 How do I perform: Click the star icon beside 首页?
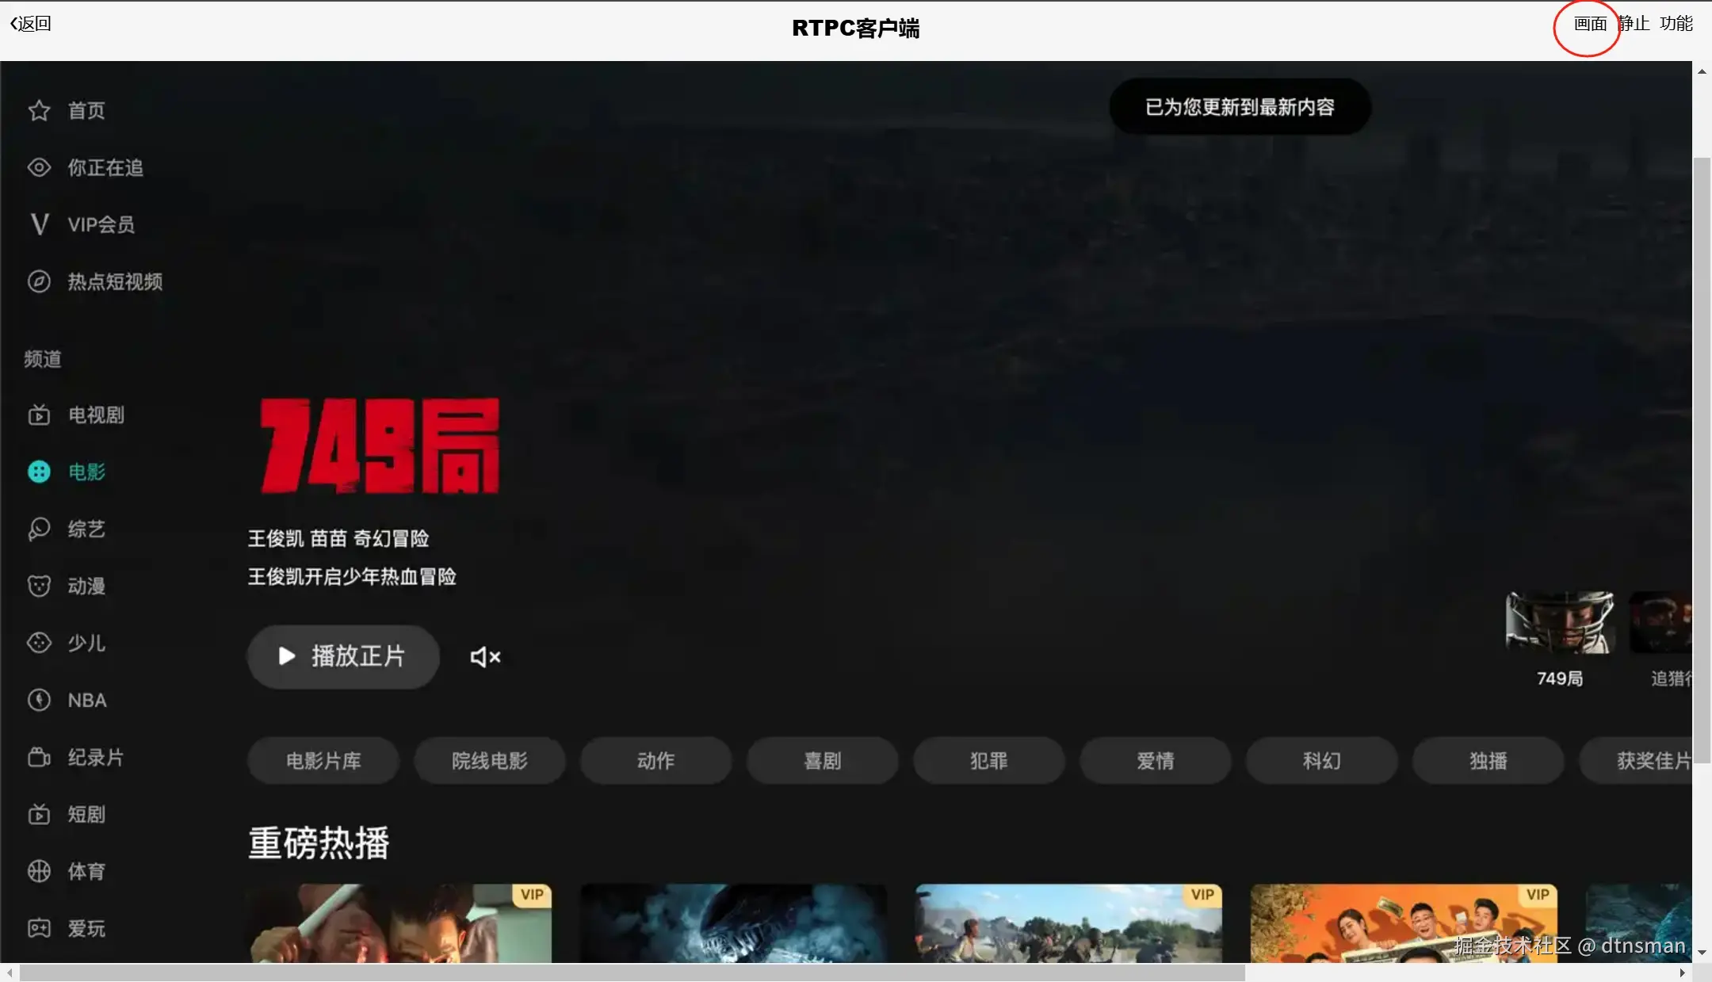point(39,110)
